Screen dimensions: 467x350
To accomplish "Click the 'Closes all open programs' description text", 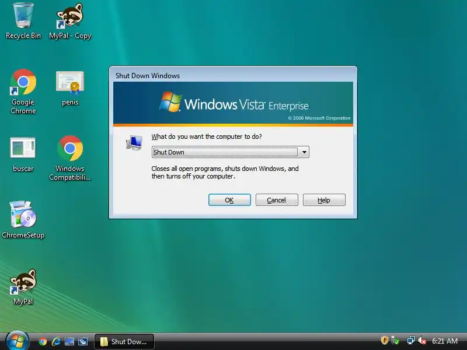I will 225,172.
